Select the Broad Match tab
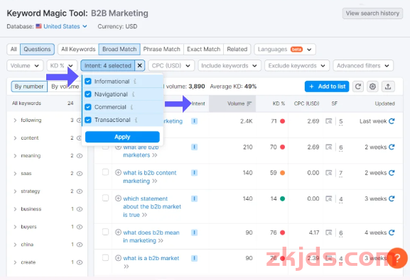 pos(119,50)
